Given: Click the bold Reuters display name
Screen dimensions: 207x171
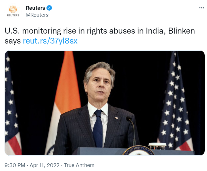Looking at the screenshot, I should [x=35, y=8].
